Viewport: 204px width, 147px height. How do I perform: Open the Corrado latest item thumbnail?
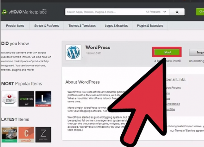[x=26, y=135]
